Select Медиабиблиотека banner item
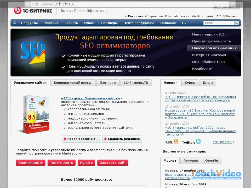This screenshot has width=251, height=188. (x=208, y=62)
